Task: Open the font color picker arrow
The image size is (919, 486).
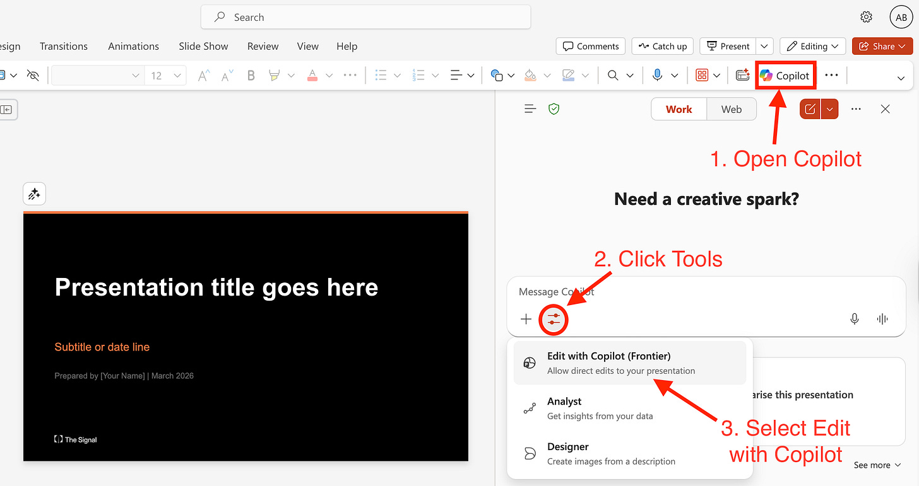Action: [x=329, y=76]
